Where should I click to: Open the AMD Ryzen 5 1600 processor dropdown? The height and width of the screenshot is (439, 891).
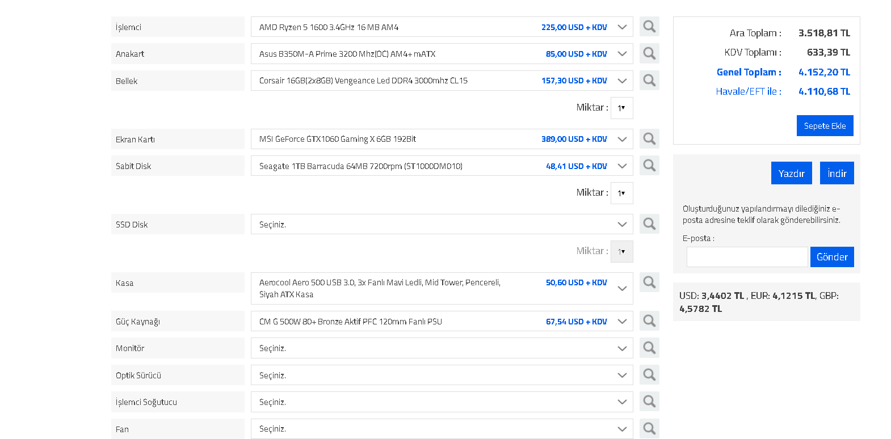[442, 27]
